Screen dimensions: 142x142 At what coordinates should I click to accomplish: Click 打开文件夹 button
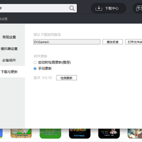pos(133,42)
